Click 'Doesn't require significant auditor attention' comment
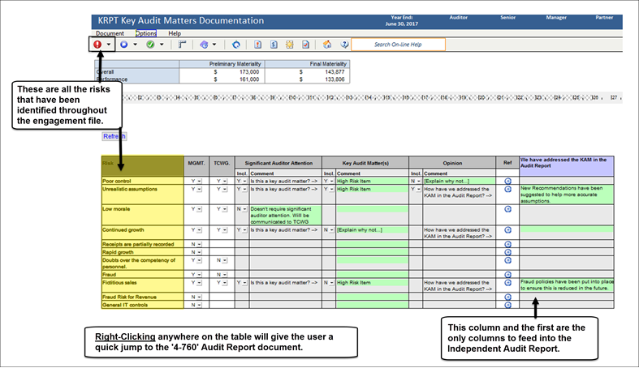The width and height of the screenshot is (639, 368). click(286, 215)
